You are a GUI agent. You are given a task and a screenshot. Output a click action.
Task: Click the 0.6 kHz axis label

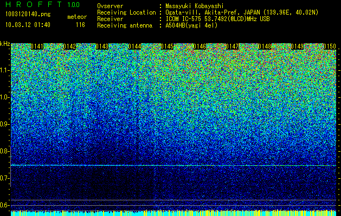pos(4,205)
